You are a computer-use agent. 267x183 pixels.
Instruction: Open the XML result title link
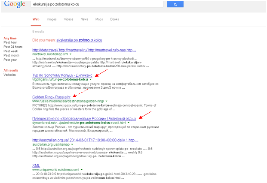pyautogui.click(x=36, y=165)
